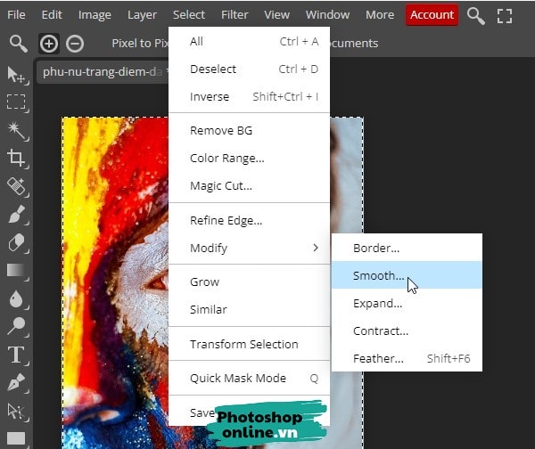Switch to the Eraser tool
This screenshot has width=535, height=449.
click(x=16, y=242)
